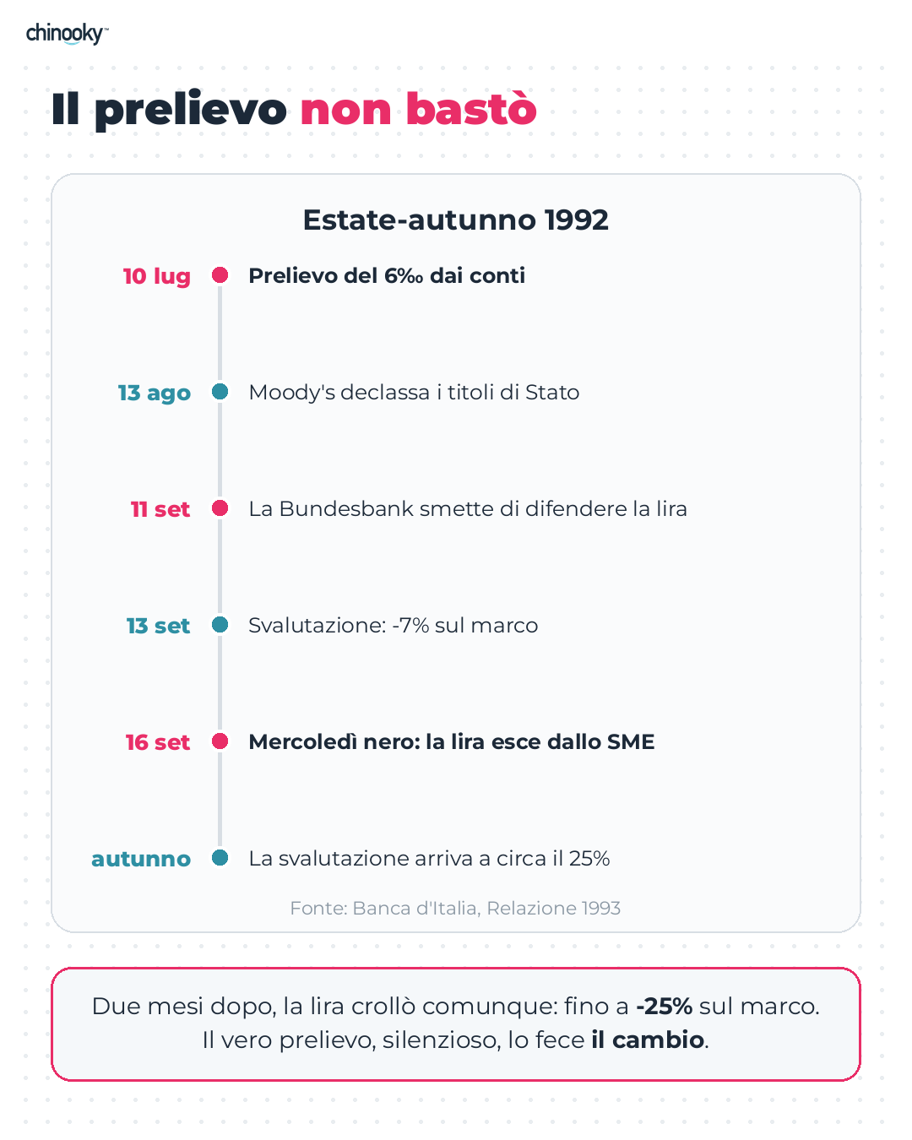Select the autunno date label
The image size is (912, 1140).
[141, 859]
